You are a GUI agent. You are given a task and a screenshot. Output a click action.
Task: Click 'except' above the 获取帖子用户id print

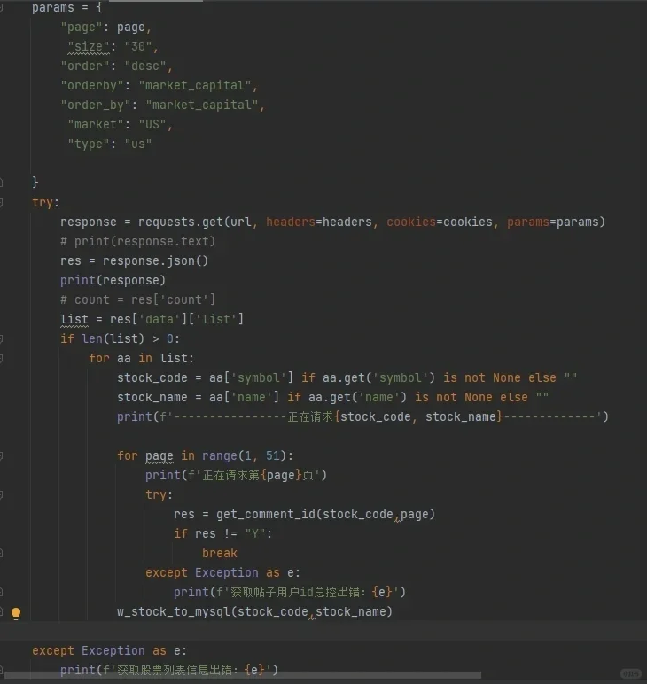167,572
